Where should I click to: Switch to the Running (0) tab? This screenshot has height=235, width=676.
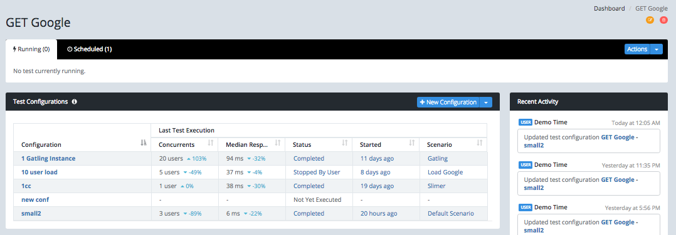(31, 49)
